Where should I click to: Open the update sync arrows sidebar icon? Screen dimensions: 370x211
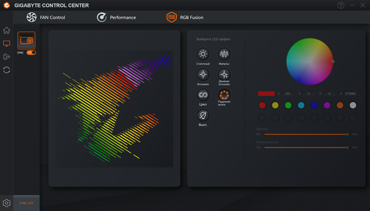coord(7,70)
